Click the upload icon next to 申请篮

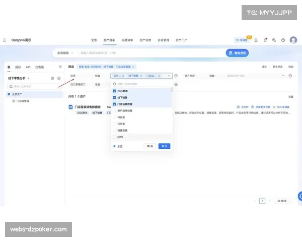[x=256, y=40]
